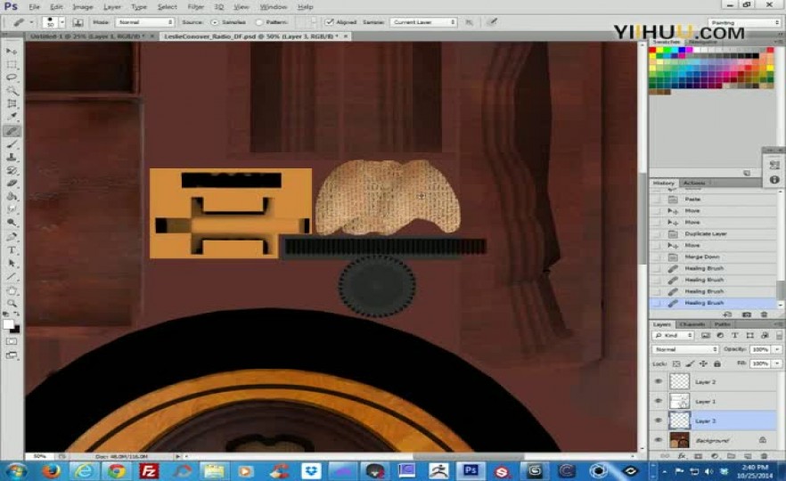Screen dimensions: 786x481
Task: Open the File menu
Action: point(34,7)
